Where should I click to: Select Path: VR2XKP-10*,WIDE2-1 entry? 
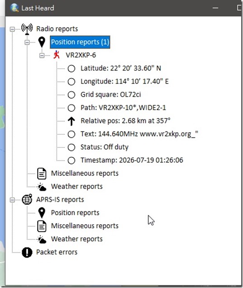click(x=123, y=108)
